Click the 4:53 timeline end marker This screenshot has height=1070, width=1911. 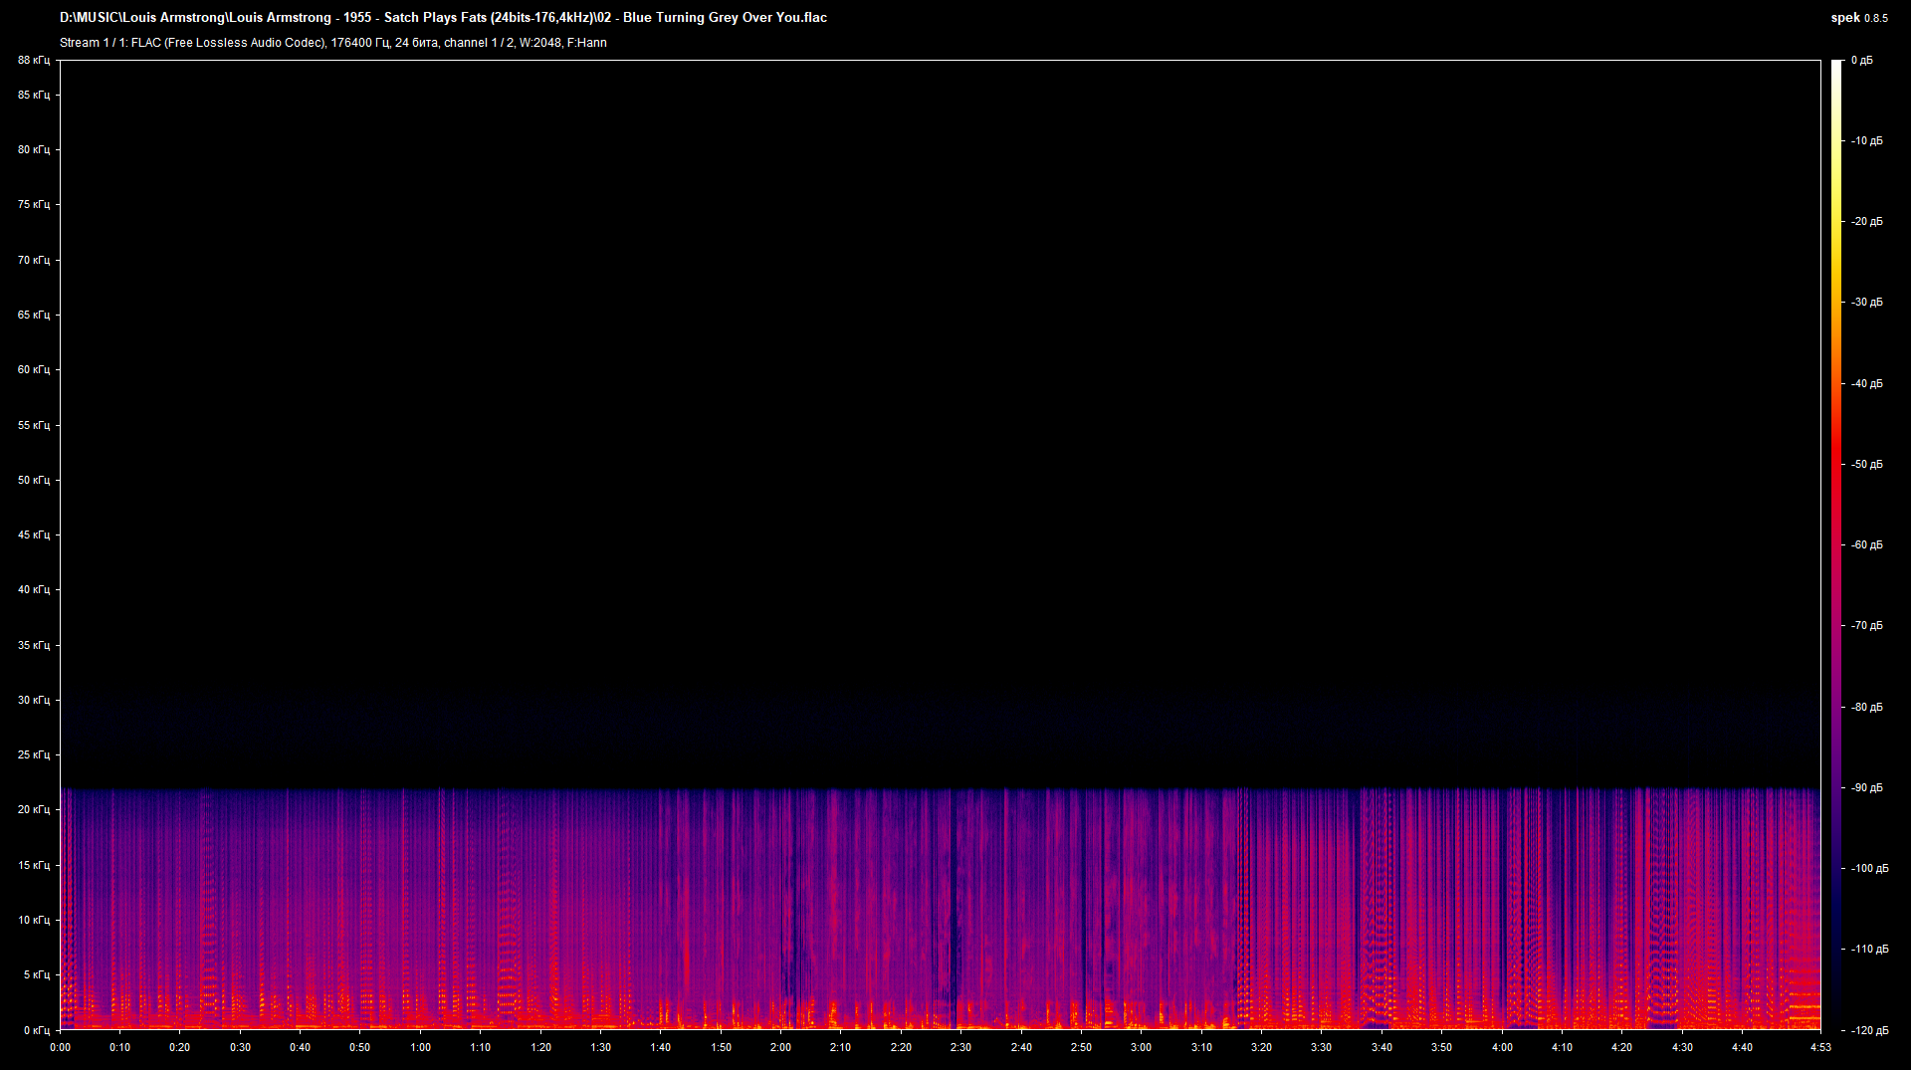pos(1820,1047)
